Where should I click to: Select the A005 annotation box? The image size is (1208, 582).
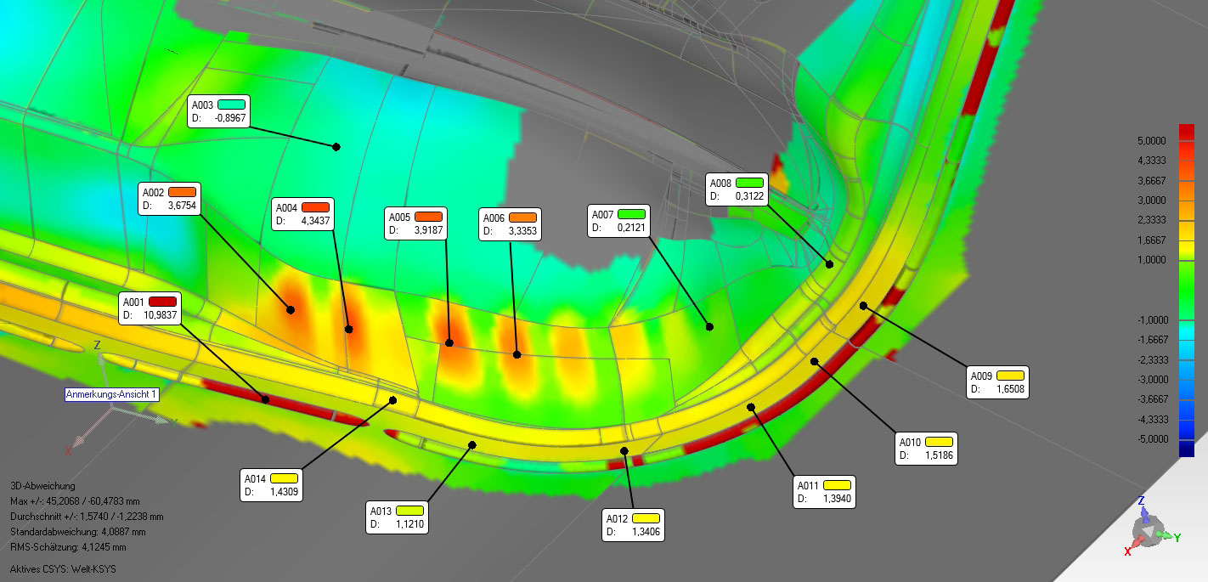(x=416, y=223)
